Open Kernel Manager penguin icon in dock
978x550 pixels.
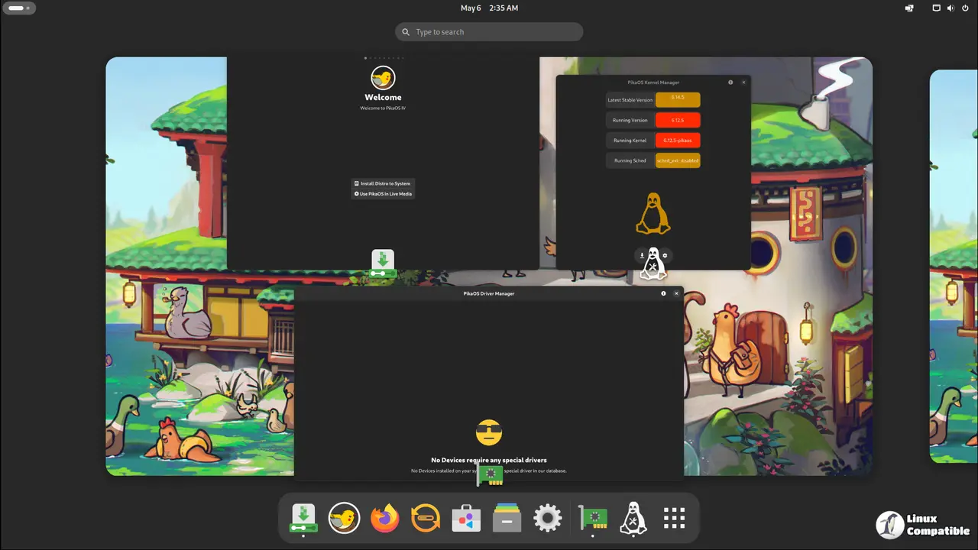(633, 519)
